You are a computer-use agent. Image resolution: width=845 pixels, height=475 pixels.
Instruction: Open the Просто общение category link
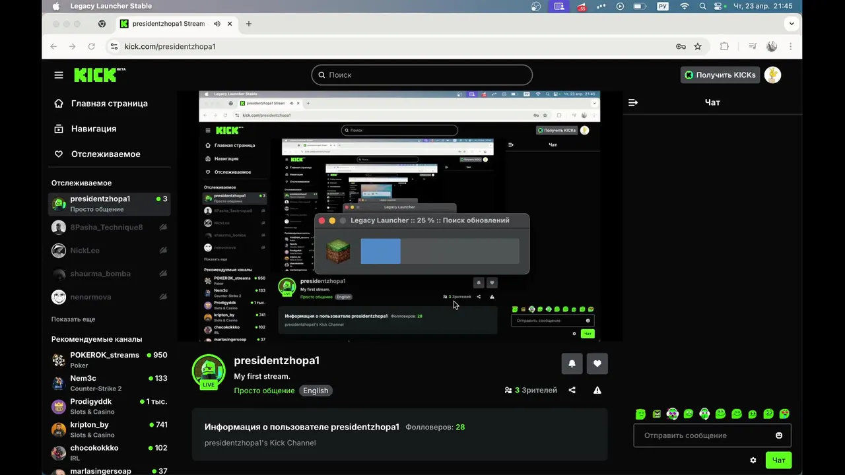pos(264,391)
